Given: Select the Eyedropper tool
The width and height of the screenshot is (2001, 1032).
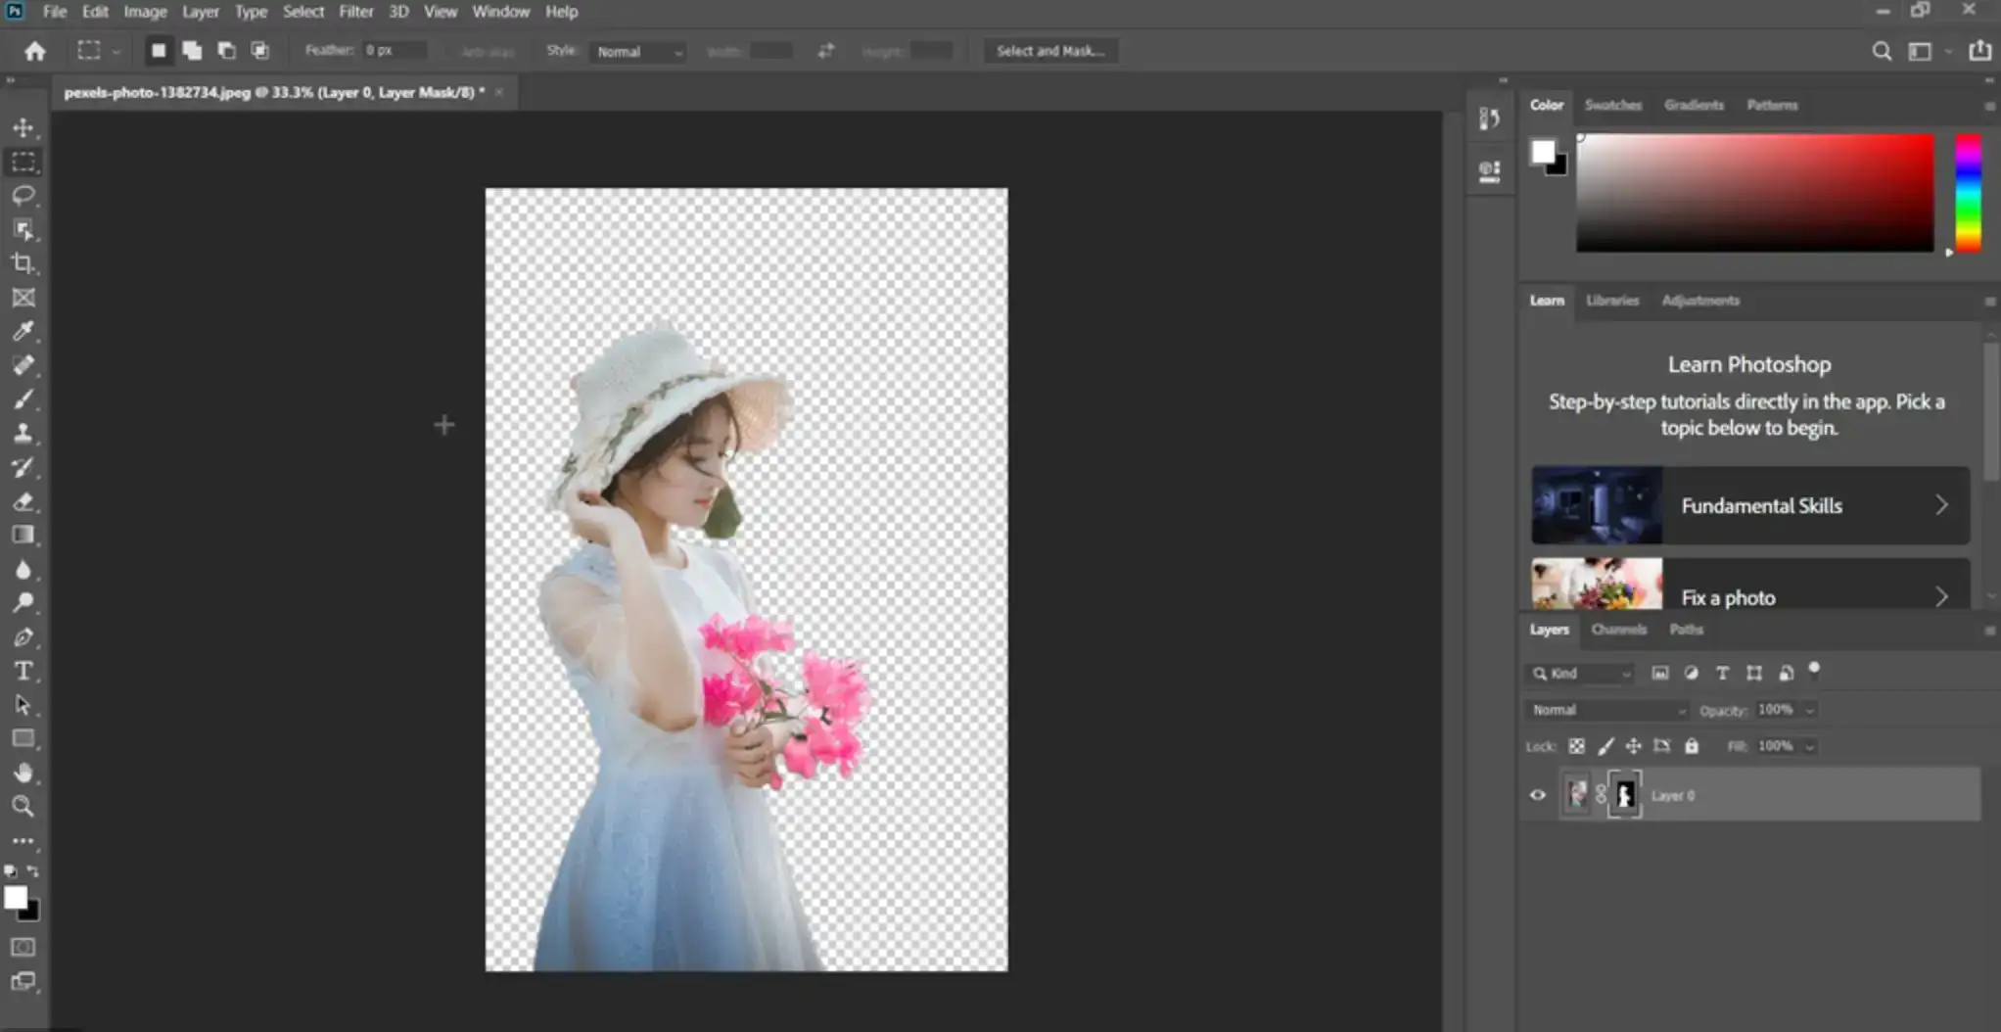Looking at the screenshot, I should pos(23,331).
